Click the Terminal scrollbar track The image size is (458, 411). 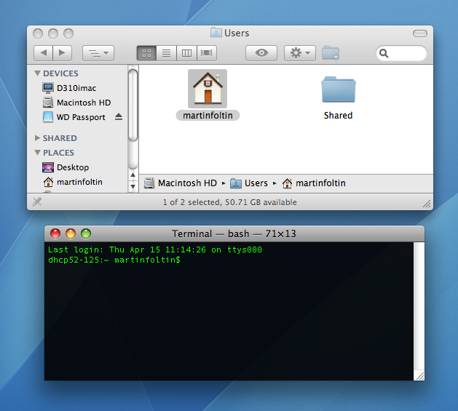coord(419,306)
